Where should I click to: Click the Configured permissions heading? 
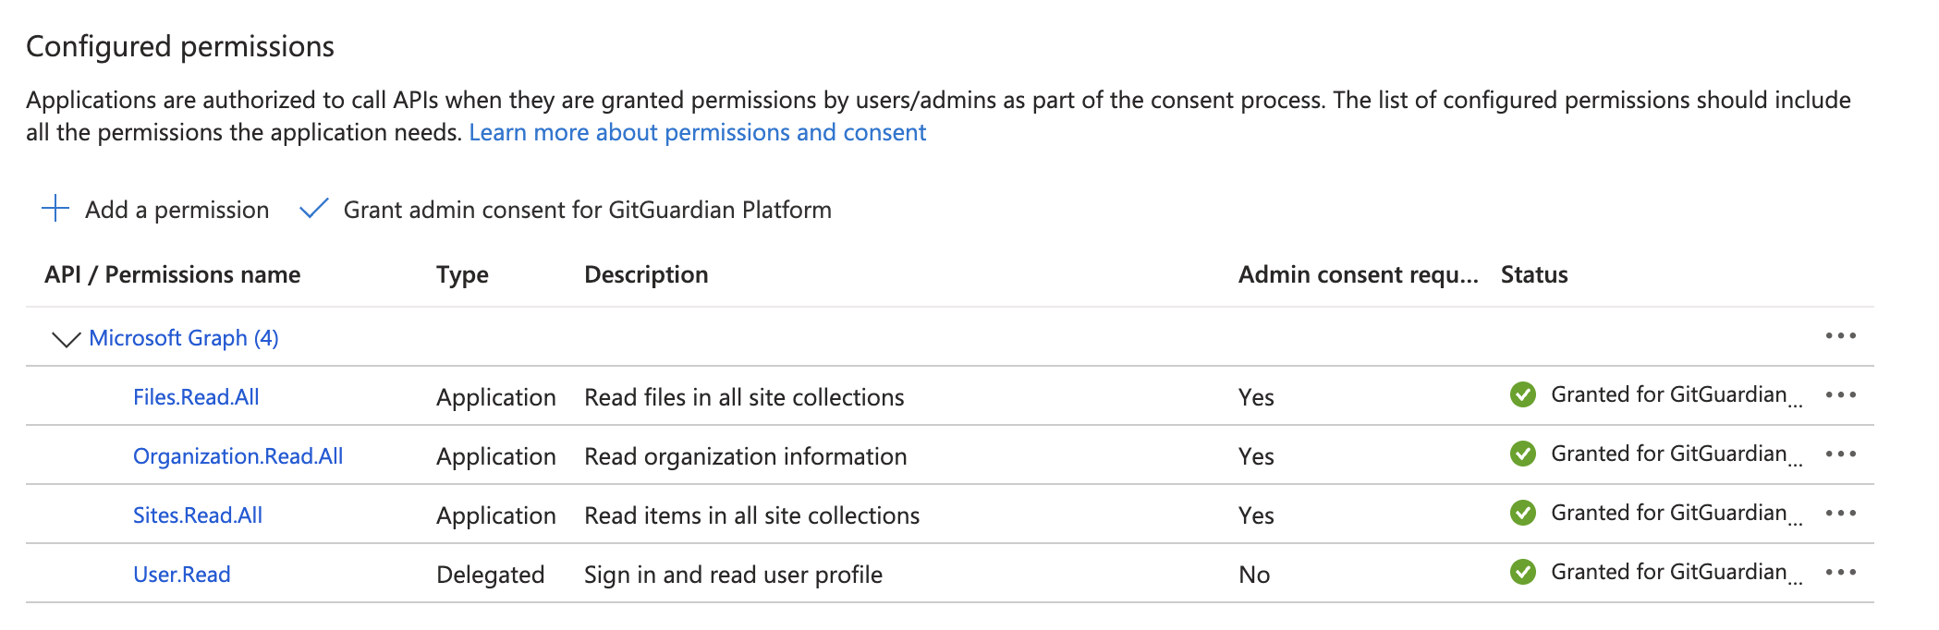tap(180, 46)
